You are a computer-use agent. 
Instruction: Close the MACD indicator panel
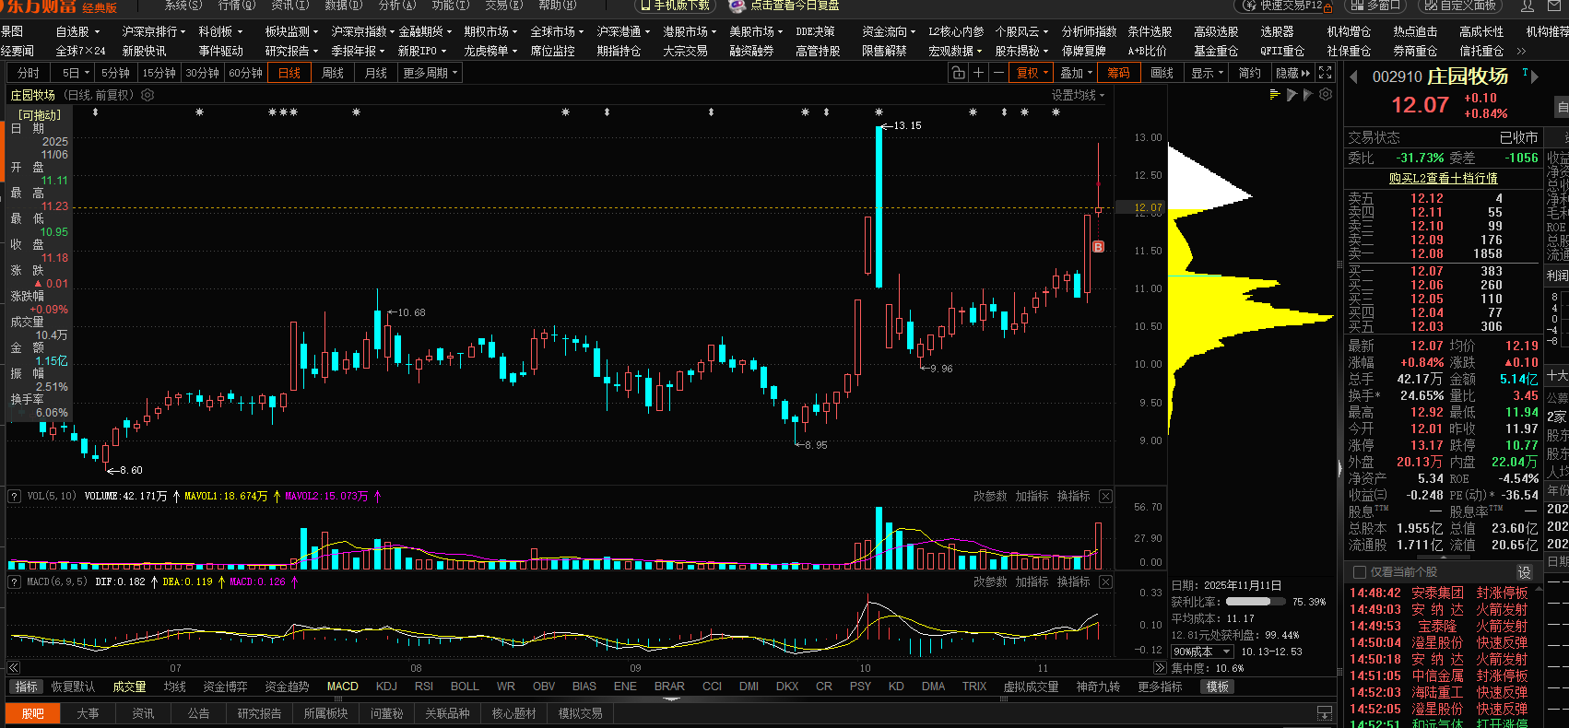pos(1105,581)
